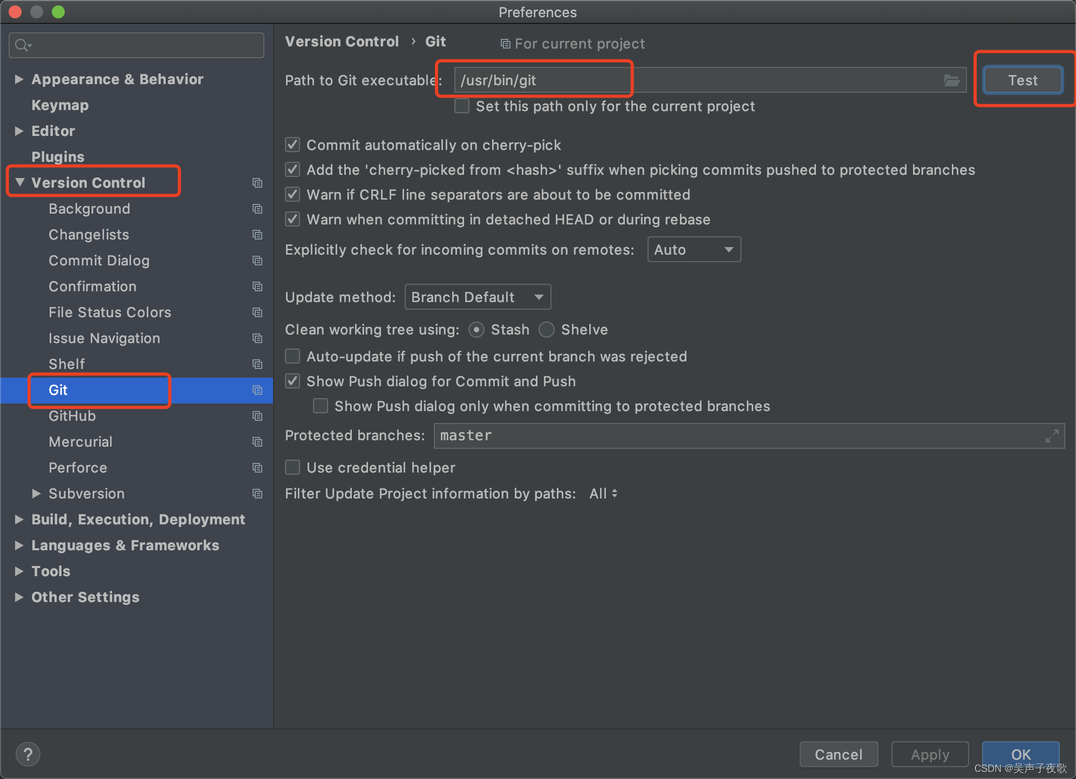
Task: Expand the Appearance & Behavior section
Action: point(19,78)
